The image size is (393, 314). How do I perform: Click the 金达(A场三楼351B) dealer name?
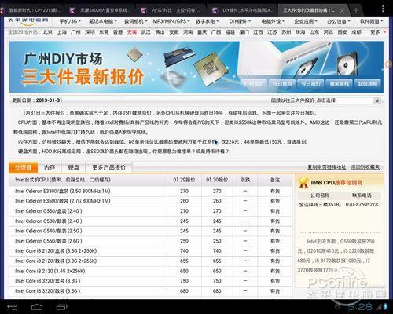[x=320, y=205]
